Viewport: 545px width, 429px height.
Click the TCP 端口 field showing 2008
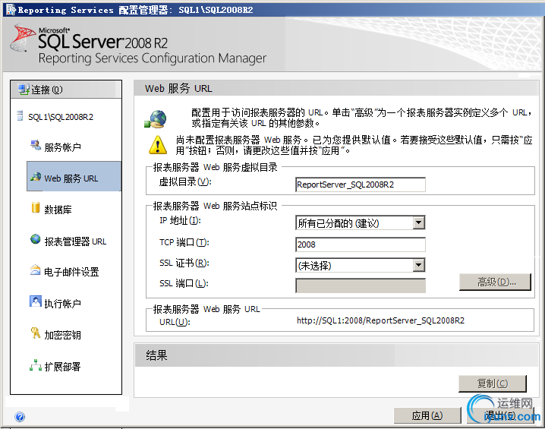pyautogui.click(x=360, y=244)
